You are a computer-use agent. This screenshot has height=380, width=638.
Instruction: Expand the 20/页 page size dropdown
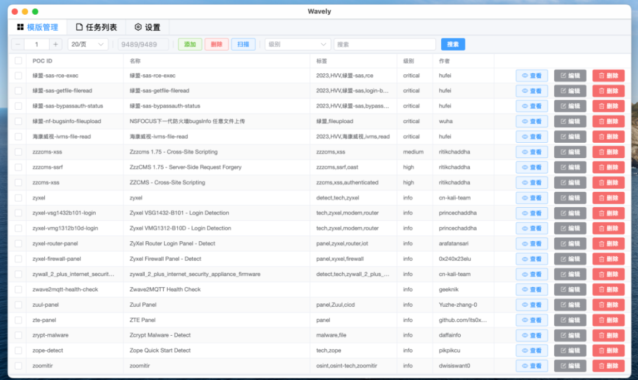point(87,44)
